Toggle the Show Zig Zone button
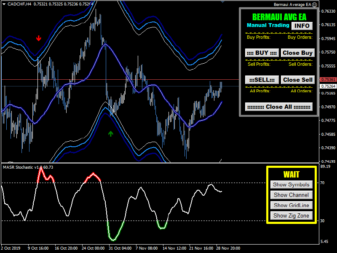Screen dimensions: 337x253 [x=291, y=215]
